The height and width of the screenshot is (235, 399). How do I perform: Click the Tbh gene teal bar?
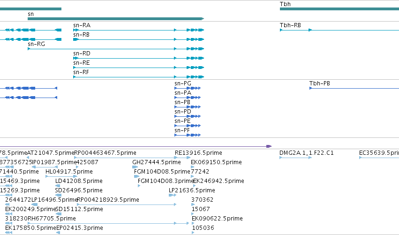tap(339, 9)
